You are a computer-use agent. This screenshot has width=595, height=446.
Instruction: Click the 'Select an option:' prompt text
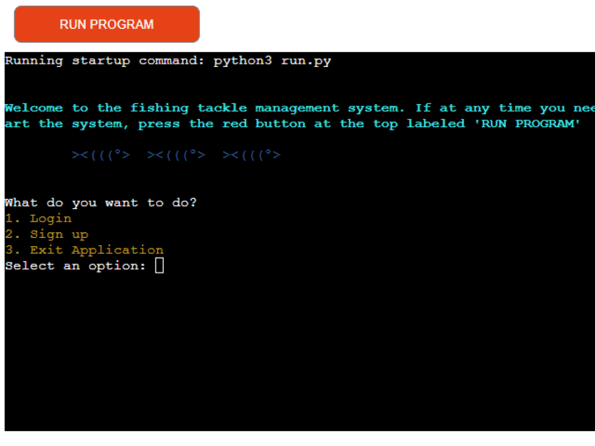point(75,266)
